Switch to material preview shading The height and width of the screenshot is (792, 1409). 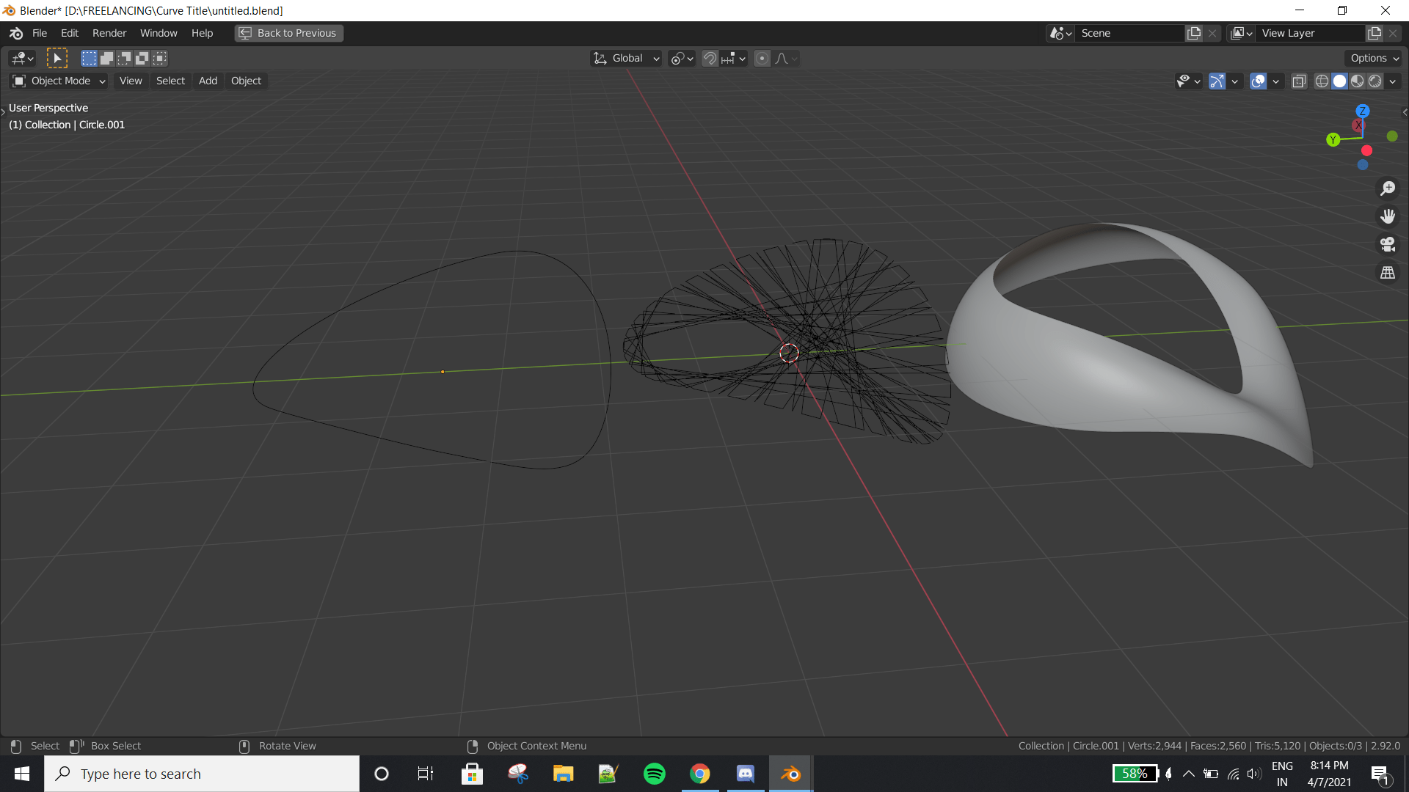point(1358,81)
